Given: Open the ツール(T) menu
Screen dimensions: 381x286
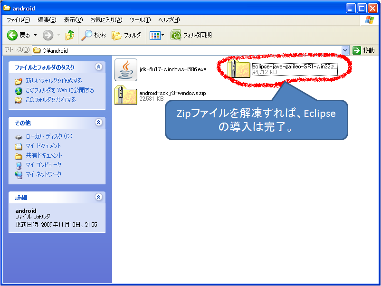Looking at the screenshot, I should click(x=140, y=20).
